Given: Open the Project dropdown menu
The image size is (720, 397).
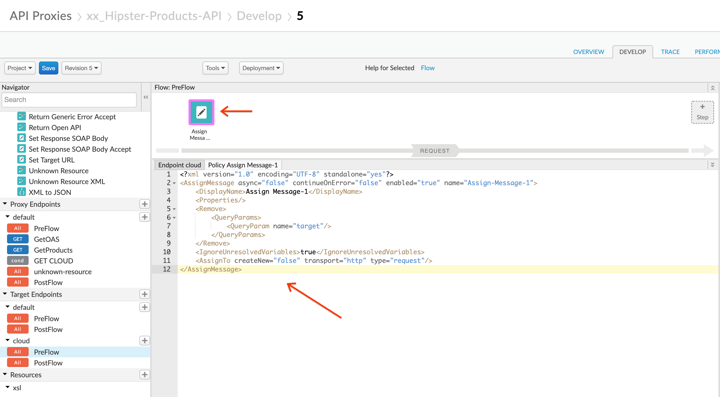Looking at the screenshot, I should point(20,68).
